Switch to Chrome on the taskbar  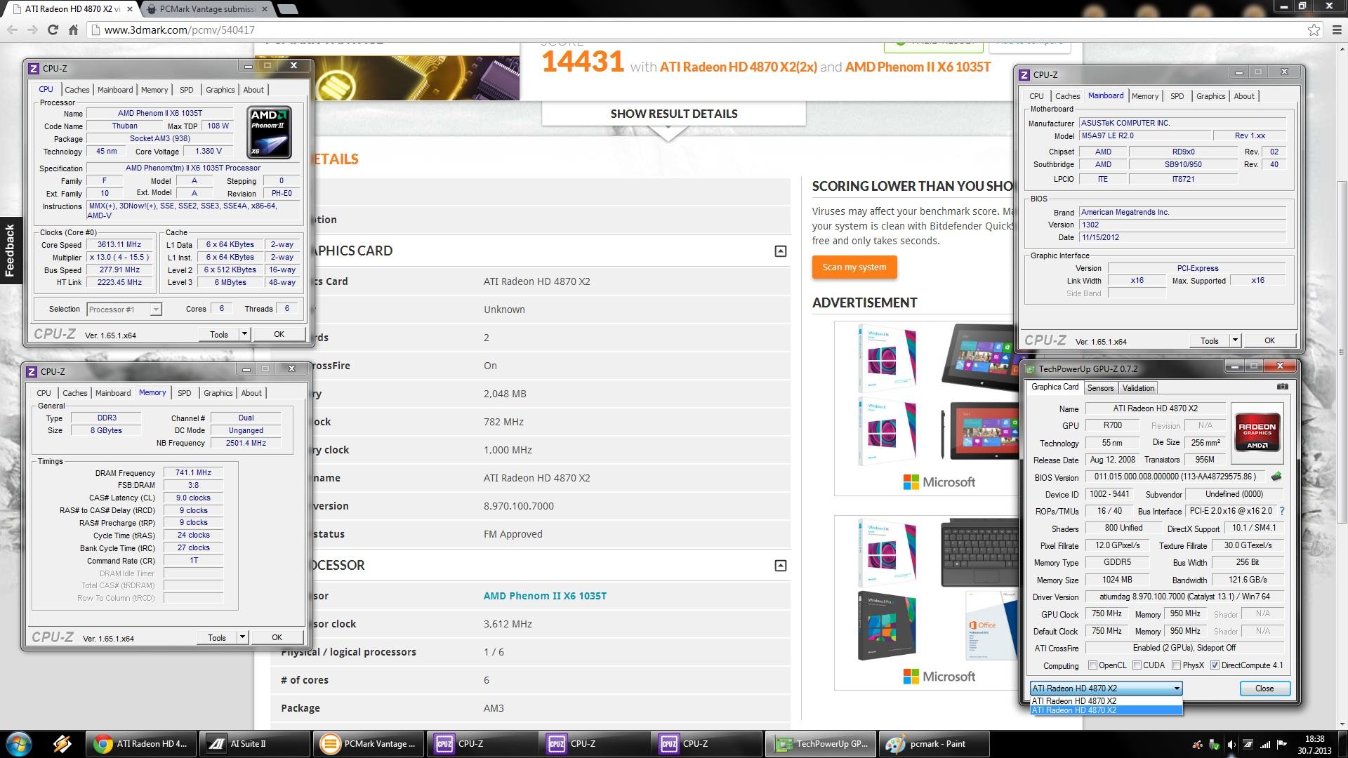(x=140, y=743)
